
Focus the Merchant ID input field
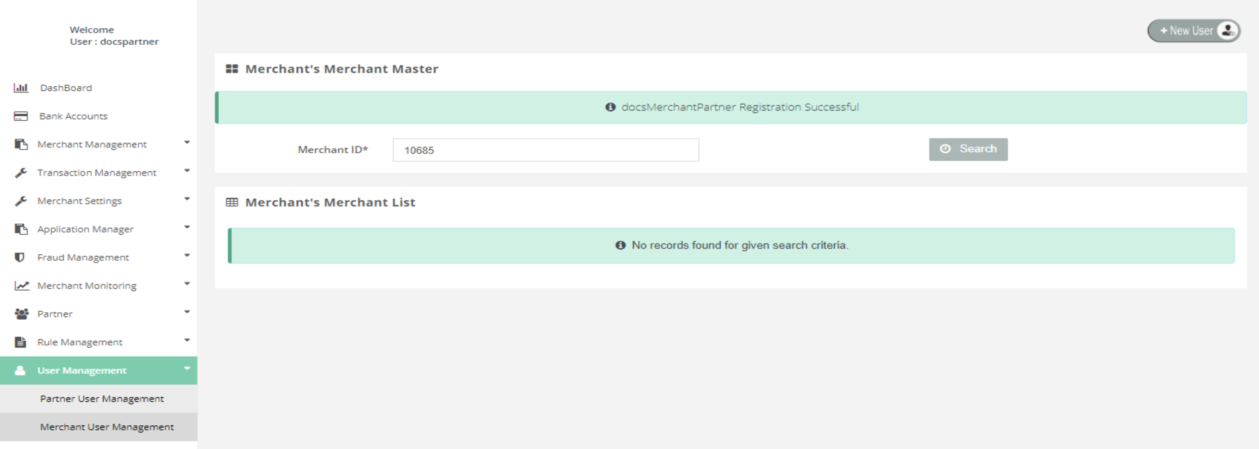546,150
